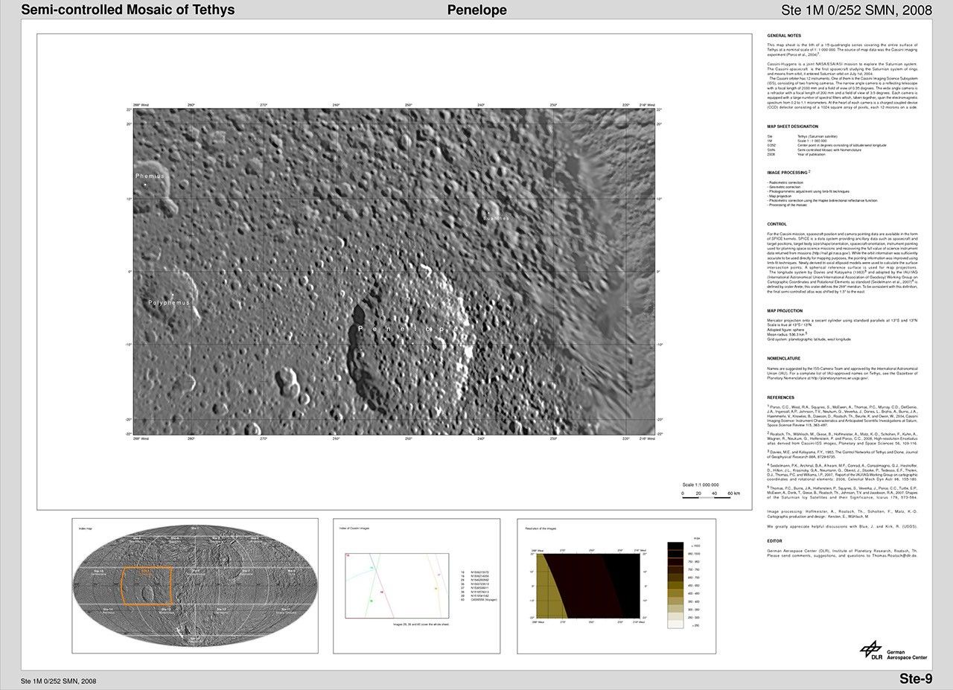Click the Penelope crater label on the map
This screenshot has height=690, width=953.
tap(408, 328)
